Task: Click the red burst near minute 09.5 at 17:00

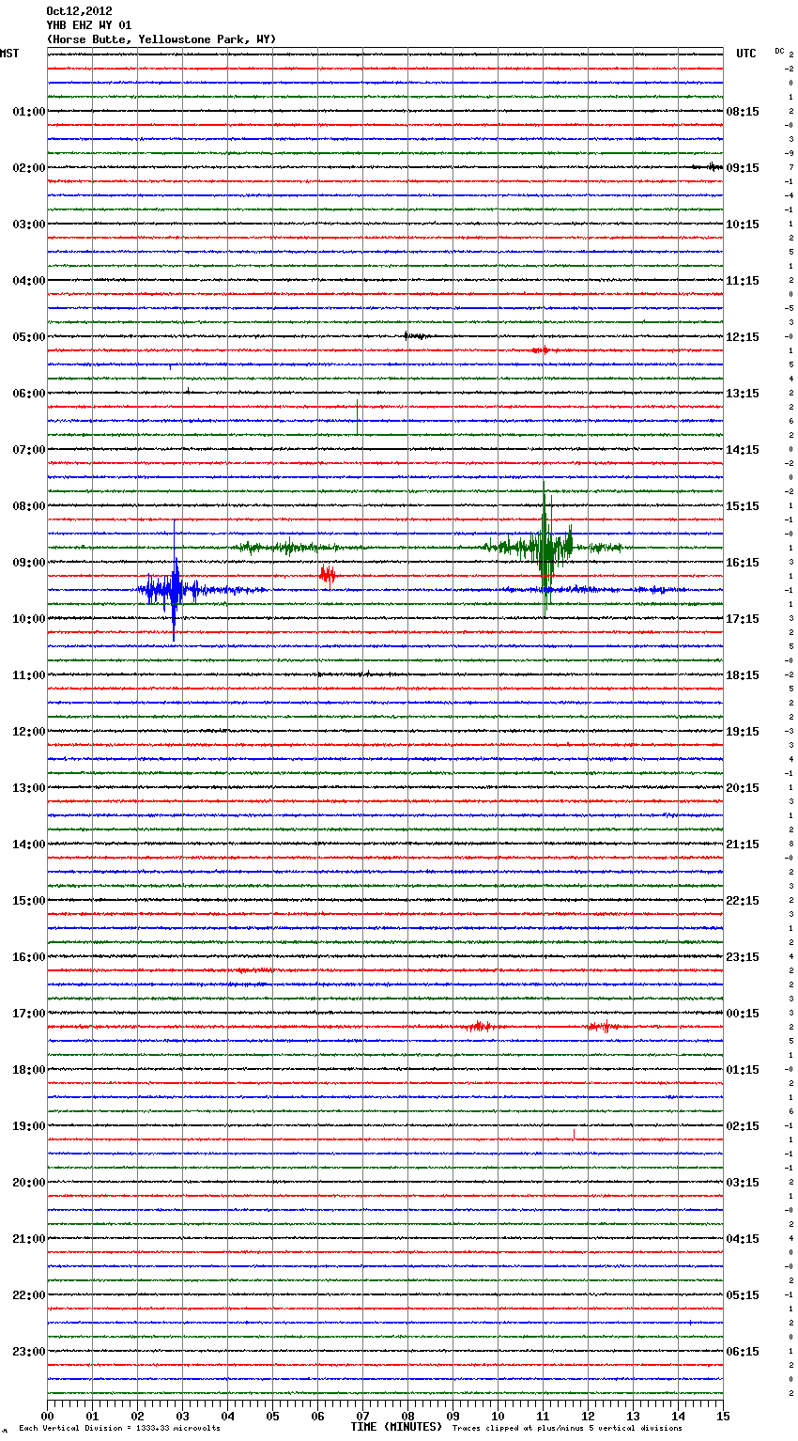Action: tap(479, 1027)
